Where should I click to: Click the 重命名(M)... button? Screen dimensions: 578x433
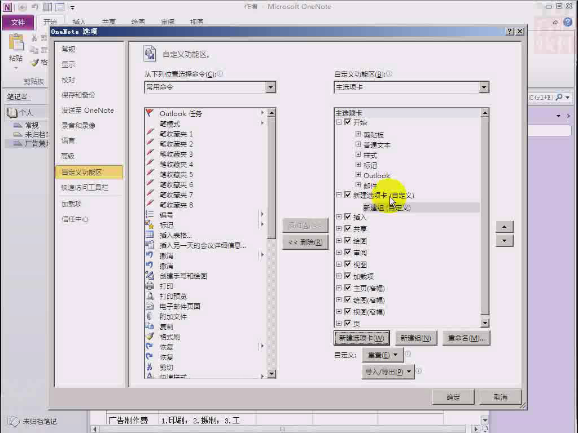tap(466, 338)
